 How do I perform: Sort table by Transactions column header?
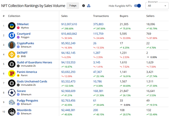point(101,16)
